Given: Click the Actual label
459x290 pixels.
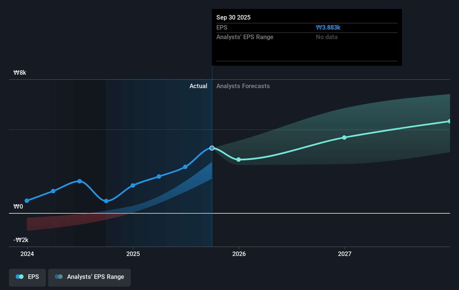Looking at the screenshot, I should coord(198,86).
